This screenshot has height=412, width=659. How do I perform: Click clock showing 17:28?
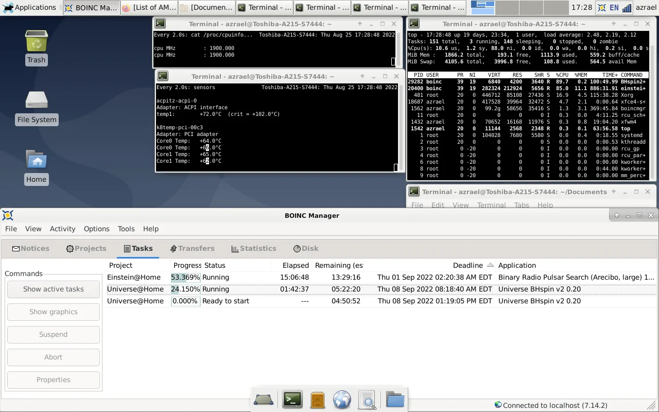tap(582, 8)
